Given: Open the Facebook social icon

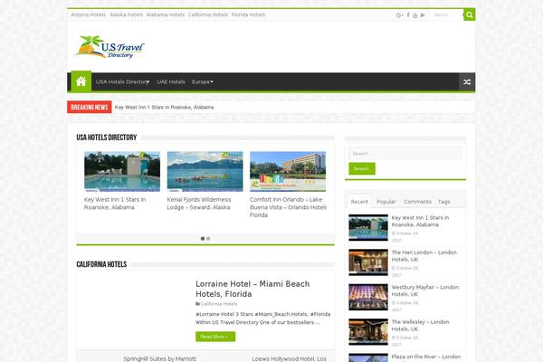Looking at the screenshot, I should pyautogui.click(x=408, y=14).
